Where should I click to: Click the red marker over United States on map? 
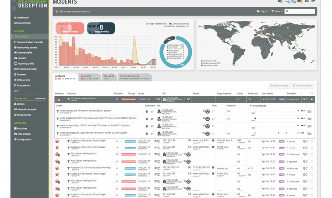tap(221, 33)
